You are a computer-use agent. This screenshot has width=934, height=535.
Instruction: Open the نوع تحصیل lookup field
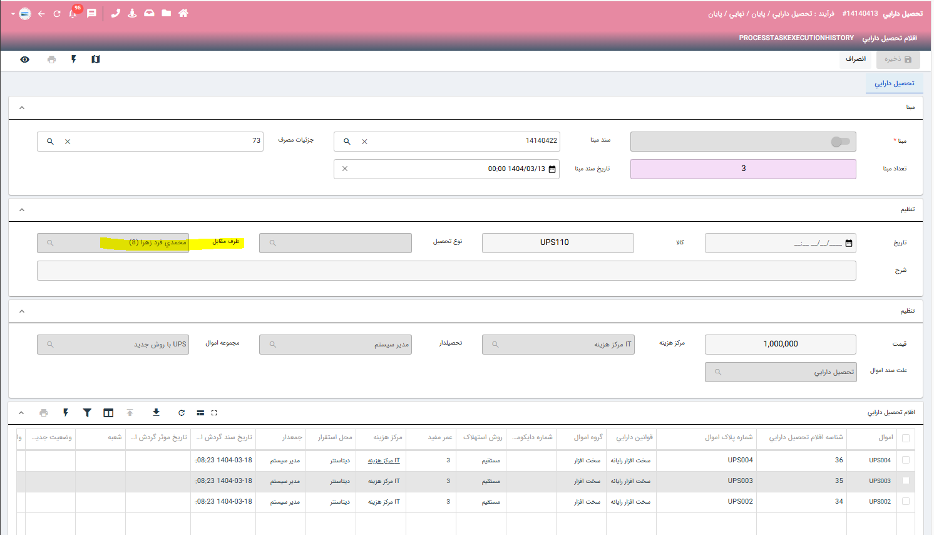(x=336, y=243)
